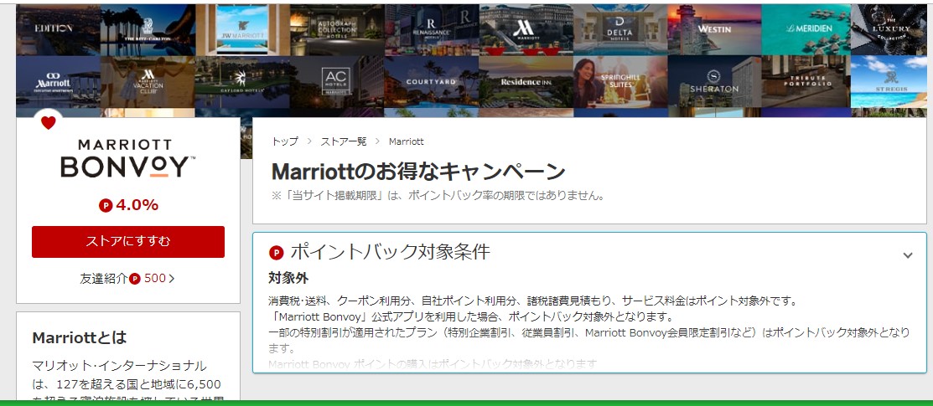Select the Marriott hotels brand tile
The image size is (933, 406).
tap(526, 30)
